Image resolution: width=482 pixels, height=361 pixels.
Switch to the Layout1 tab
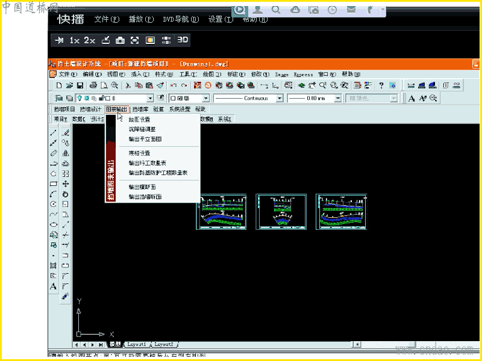137,344
